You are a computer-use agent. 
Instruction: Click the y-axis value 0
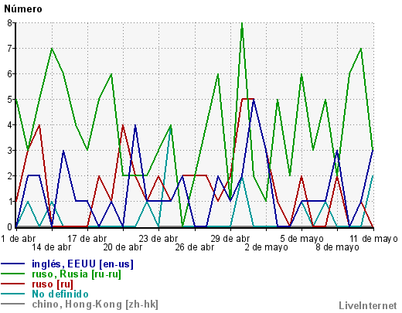10,227
